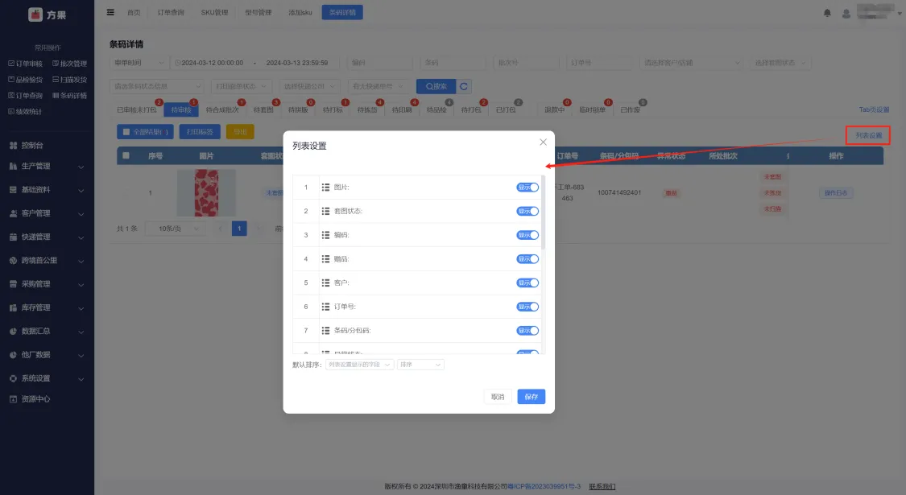906x495 pixels.
Task: Open 扫描发货 shortcut in sidebar
Action: pos(69,80)
